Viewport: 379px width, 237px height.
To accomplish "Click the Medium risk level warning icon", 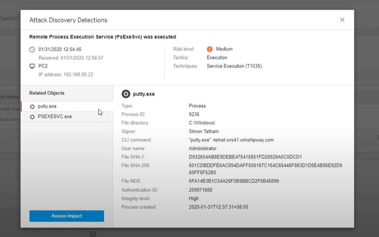I will (209, 49).
